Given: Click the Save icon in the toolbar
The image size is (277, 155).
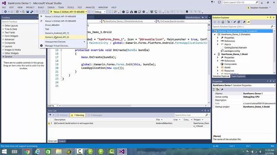Looking at the screenshot, I should [x=28, y=12].
